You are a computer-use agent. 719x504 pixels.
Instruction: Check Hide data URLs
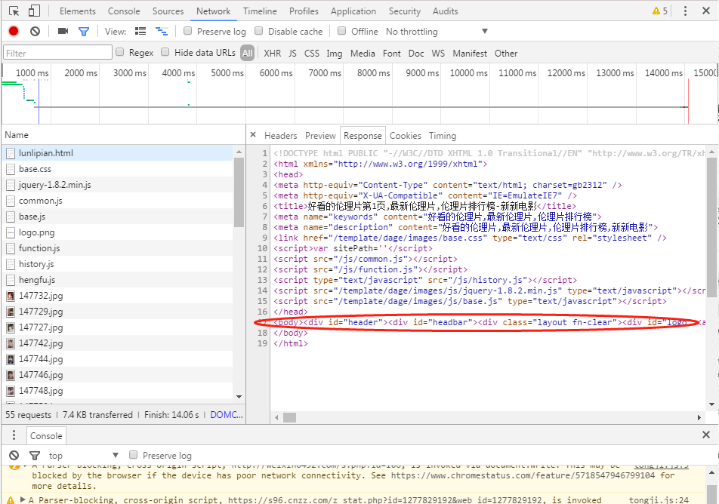[x=165, y=52]
